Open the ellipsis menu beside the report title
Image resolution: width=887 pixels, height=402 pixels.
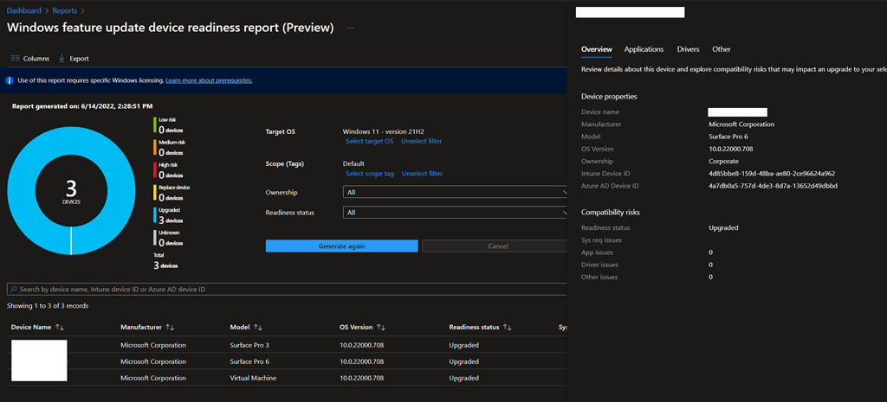click(350, 29)
